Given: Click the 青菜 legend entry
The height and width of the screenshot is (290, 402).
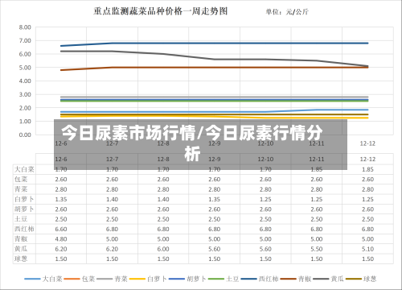Looking at the screenshot, I should pos(112,279).
